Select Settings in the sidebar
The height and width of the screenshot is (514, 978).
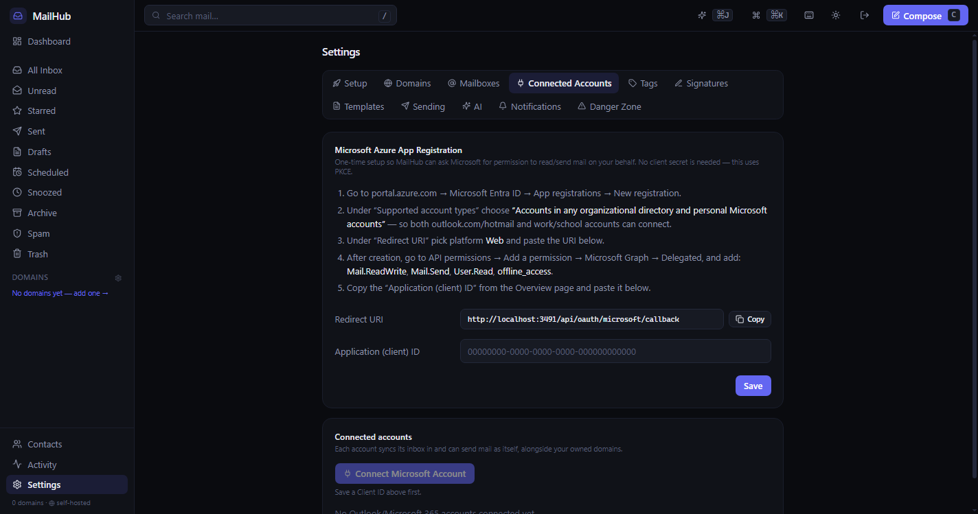click(67, 484)
